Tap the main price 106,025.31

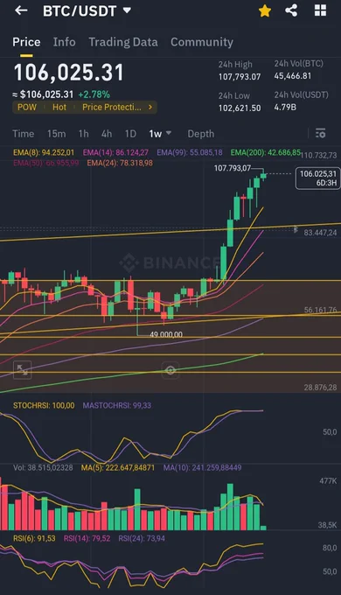pyautogui.click(x=69, y=73)
